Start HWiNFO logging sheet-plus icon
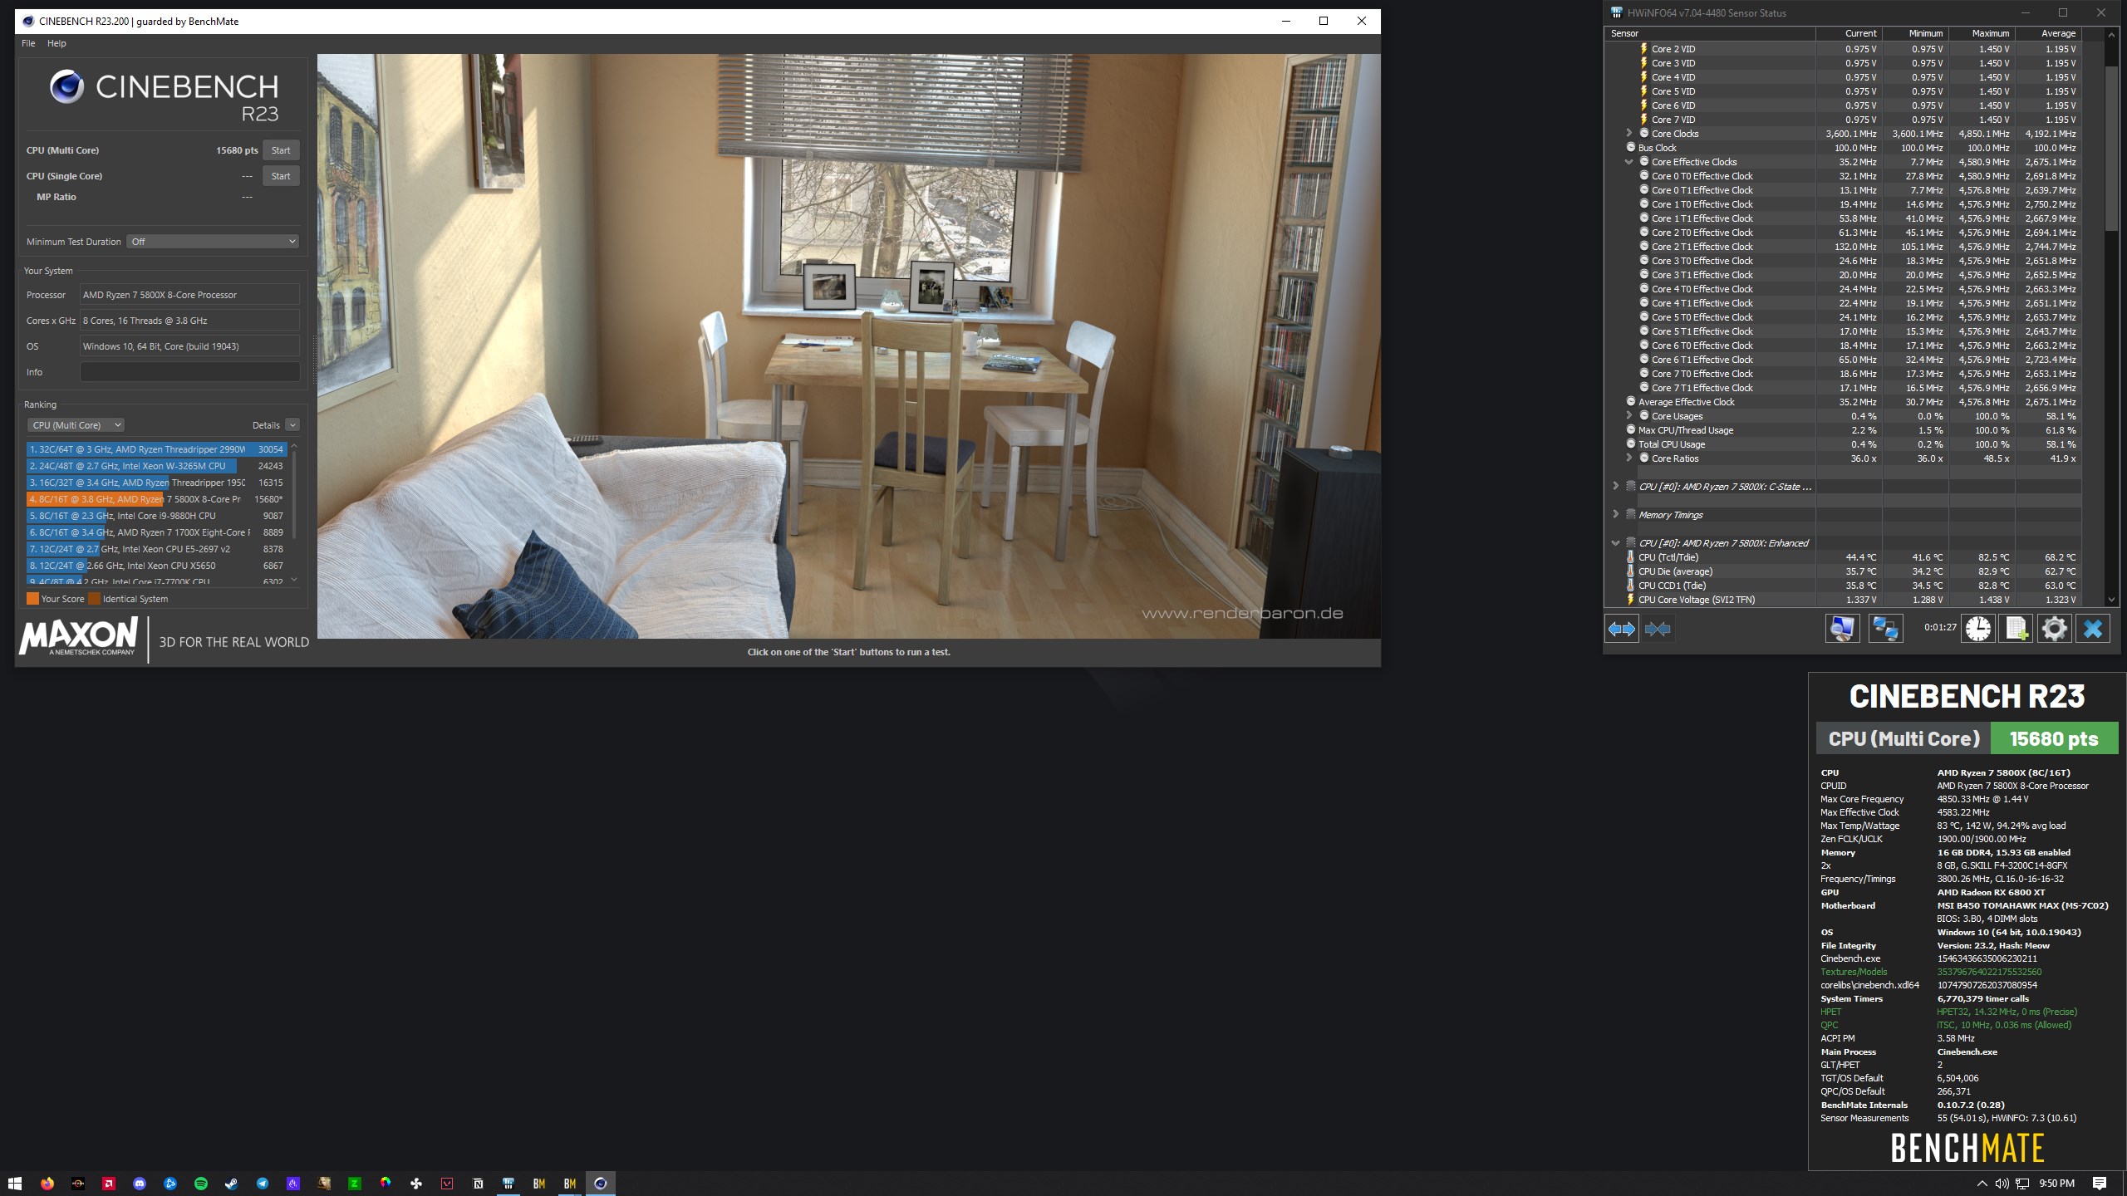2127x1196 pixels. pyautogui.click(x=2016, y=629)
